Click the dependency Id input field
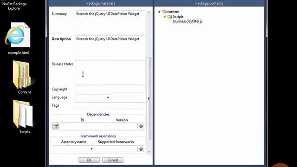This screenshot has width=297, height=167. pyautogui.click(x=83, y=126)
